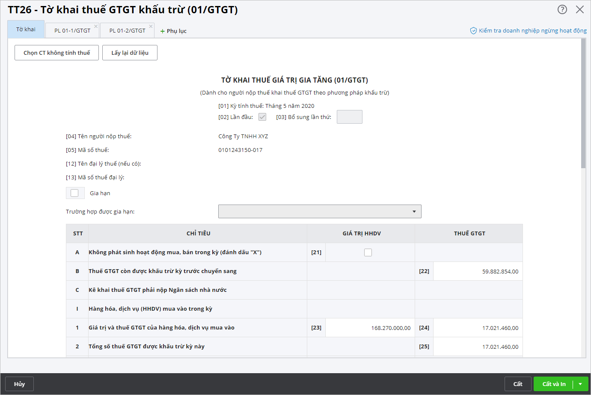Switch to the Tờ khai tab
Viewport: 591px width, 395px height.
pyautogui.click(x=26, y=30)
